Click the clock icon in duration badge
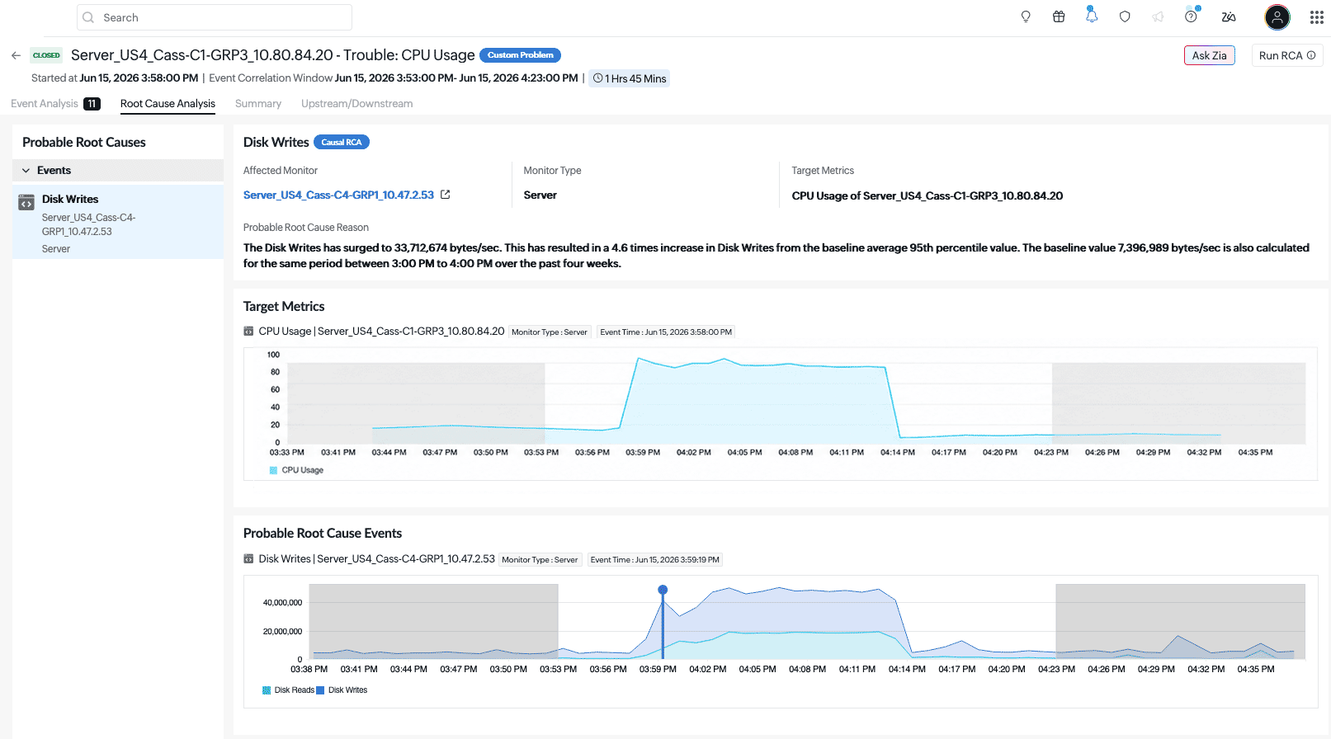This screenshot has width=1331, height=739. pyautogui.click(x=597, y=78)
